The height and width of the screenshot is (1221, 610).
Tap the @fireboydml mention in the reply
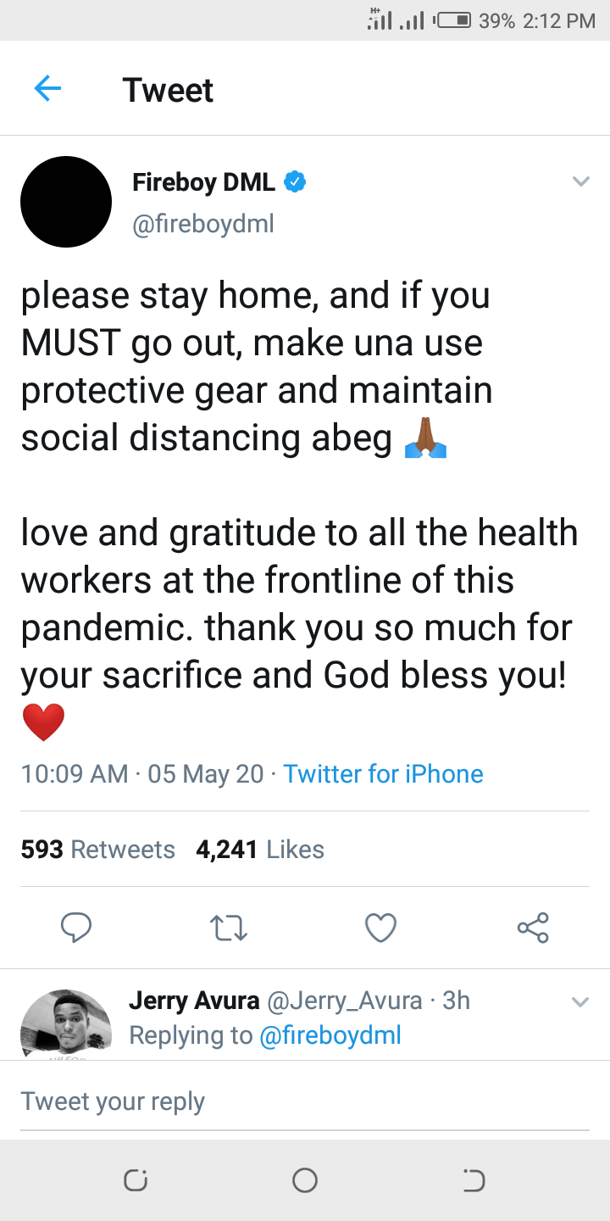point(330,1035)
